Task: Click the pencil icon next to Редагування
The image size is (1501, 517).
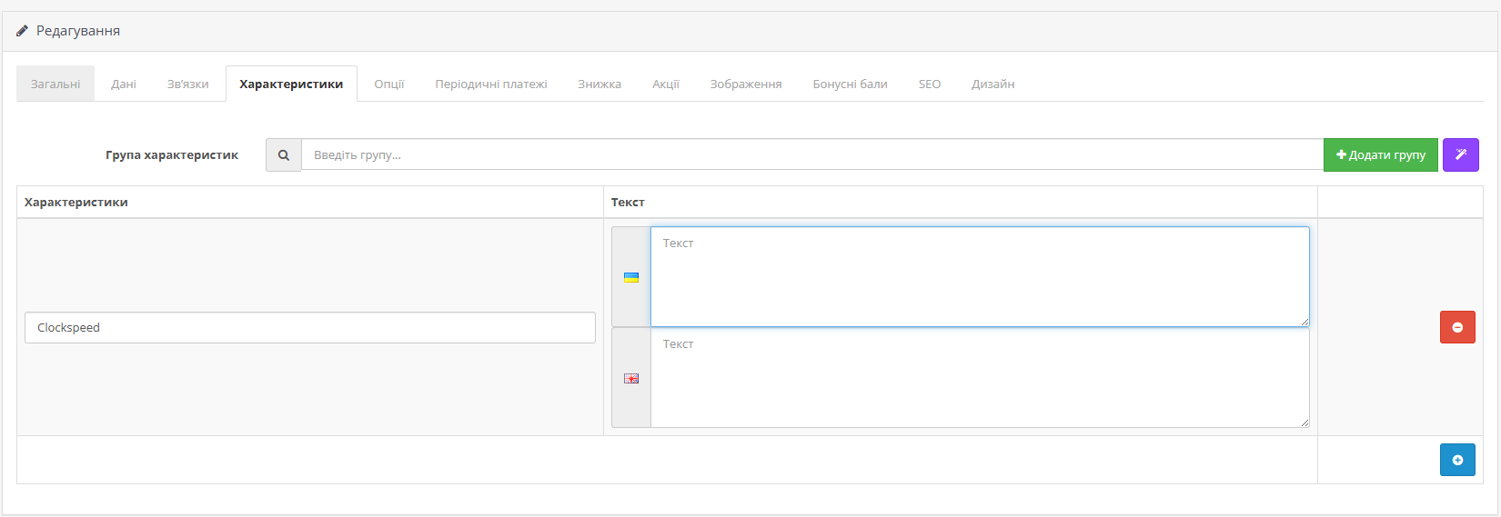Action: [x=23, y=31]
